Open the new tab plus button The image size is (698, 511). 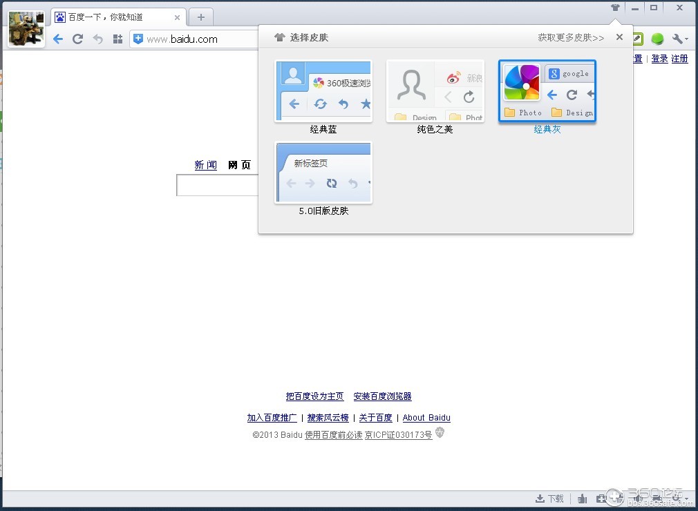[201, 17]
